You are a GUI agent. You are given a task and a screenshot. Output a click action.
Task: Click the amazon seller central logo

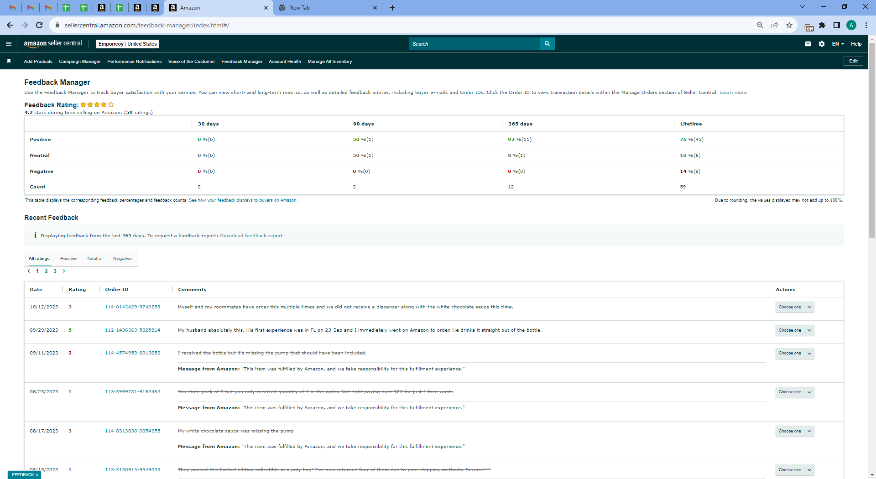coord(53,43)
